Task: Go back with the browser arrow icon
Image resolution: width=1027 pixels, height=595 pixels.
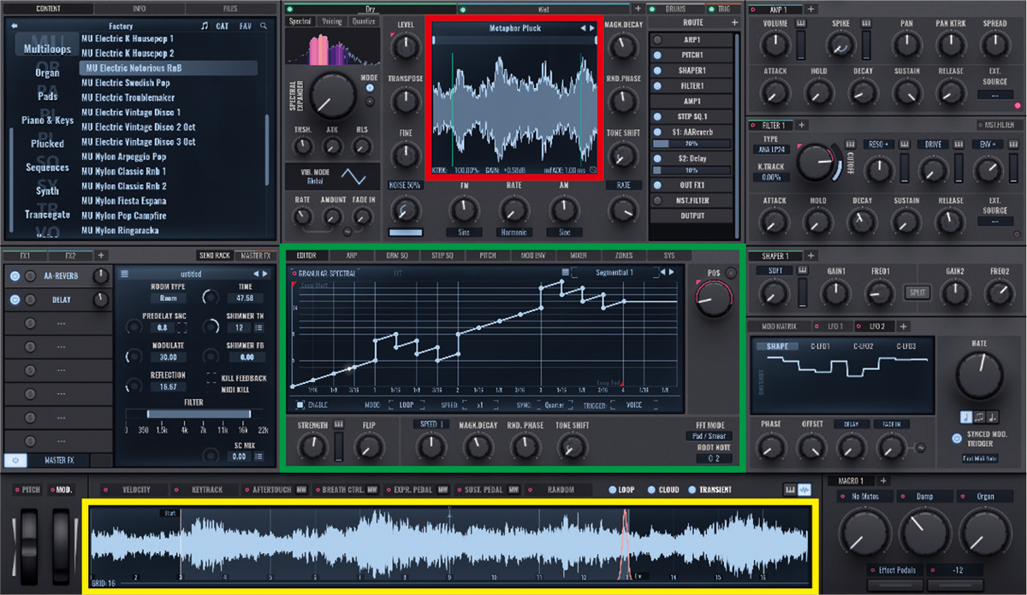Action: click(14, 27)
